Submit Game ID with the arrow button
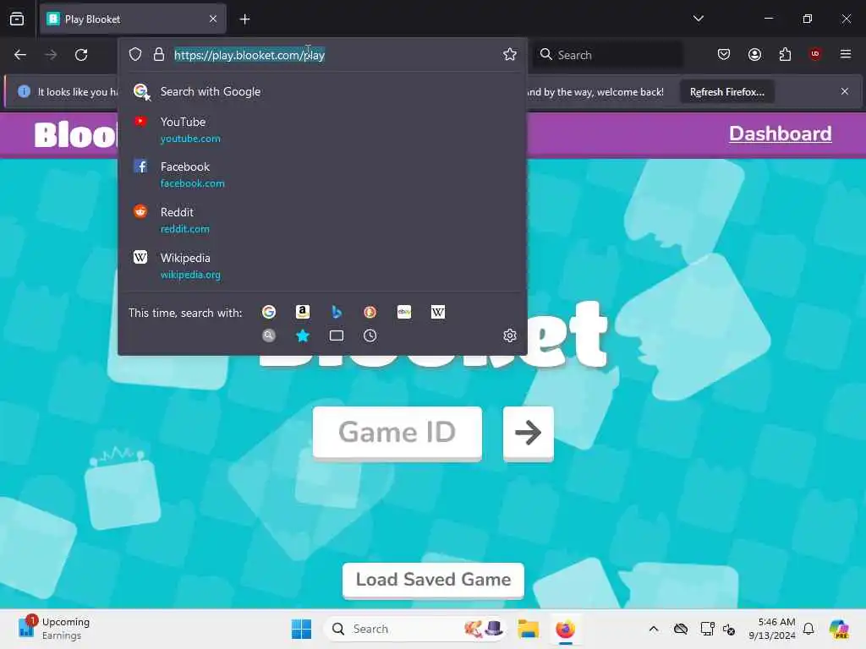The height and width of the screenshot is (649, 866). point(528,433)
